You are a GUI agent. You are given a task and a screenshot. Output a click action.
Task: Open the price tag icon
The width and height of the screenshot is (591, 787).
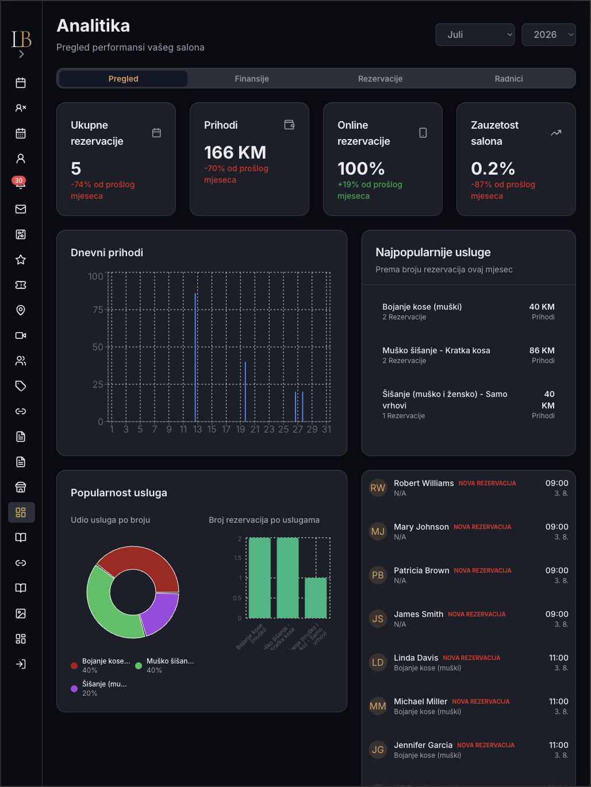pos(21,386)
